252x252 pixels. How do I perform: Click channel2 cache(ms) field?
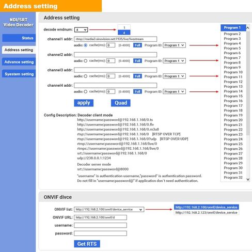point(111,61)
